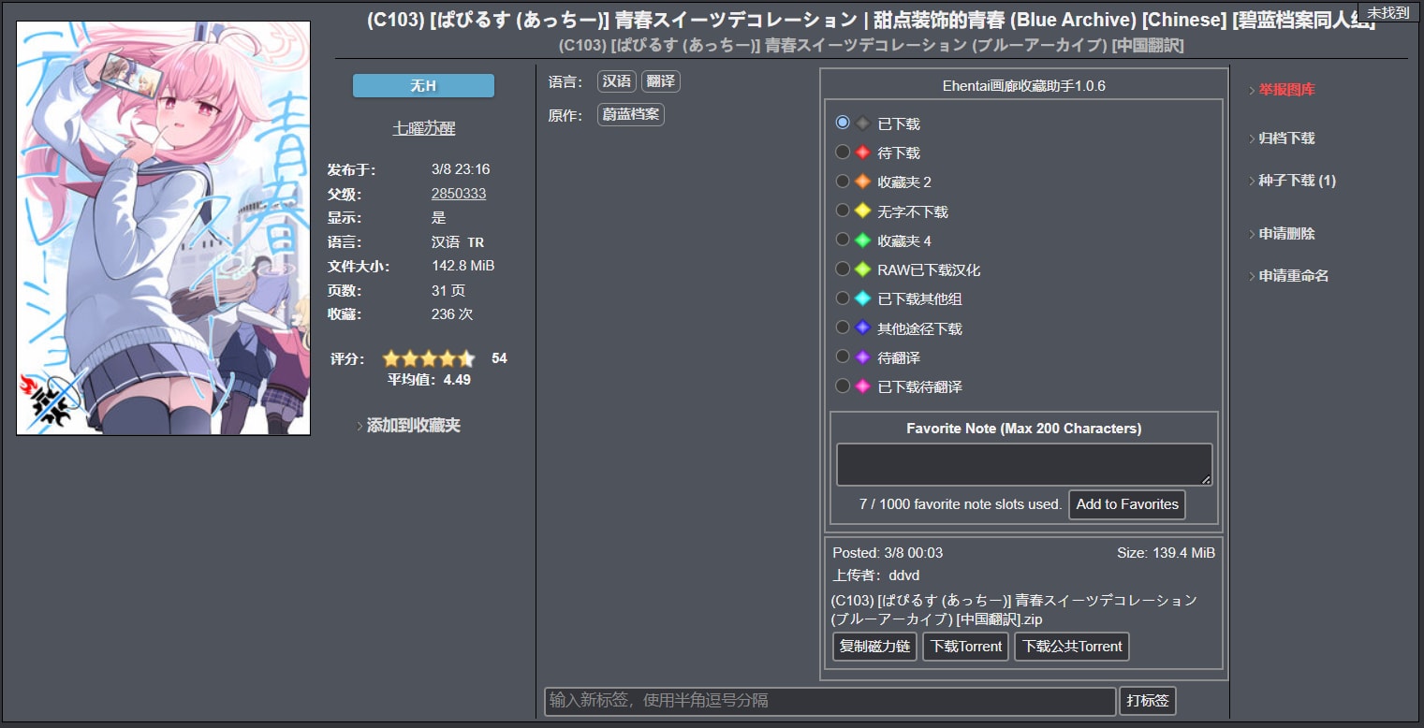
Task: Click the torrent uploader name ddvd
Action: 904,575
